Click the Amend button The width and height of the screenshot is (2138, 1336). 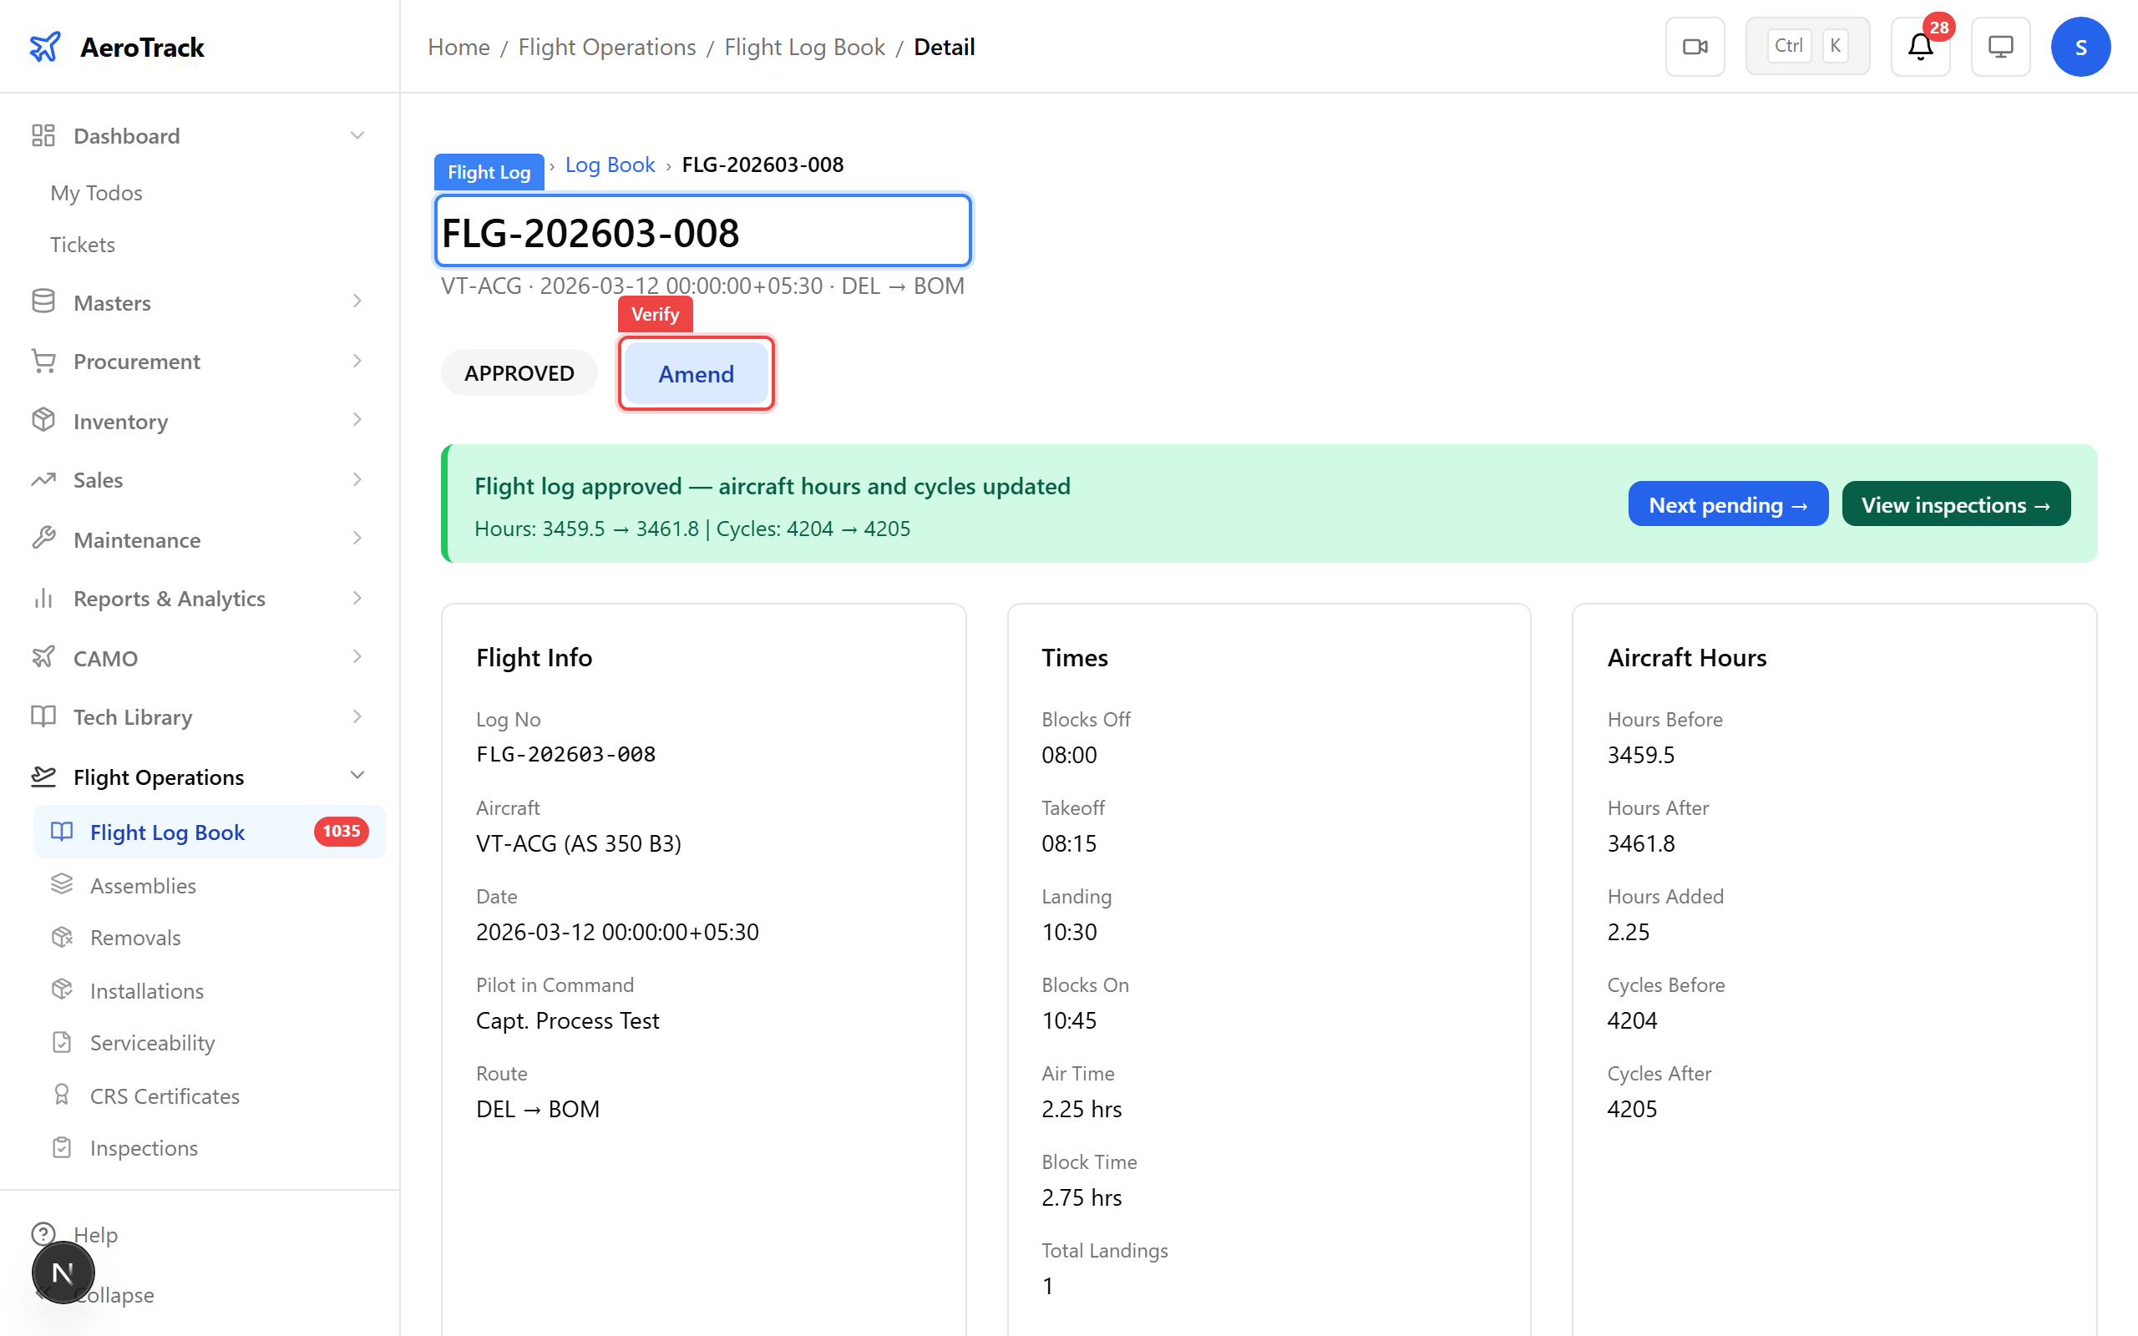tap(696, 374)
